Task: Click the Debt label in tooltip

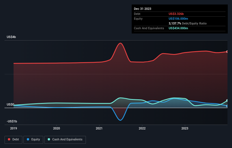Action: pyautogui.click(x=137, y=14)
